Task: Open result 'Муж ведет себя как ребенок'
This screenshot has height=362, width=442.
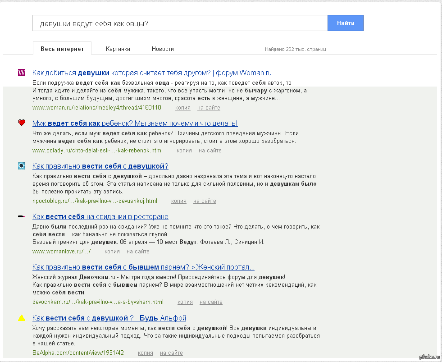Action: [135, 124]
